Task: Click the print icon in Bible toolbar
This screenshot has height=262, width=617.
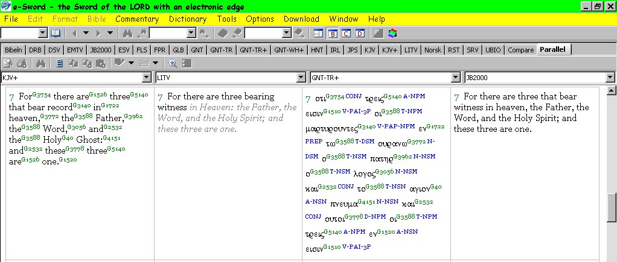Action: click(x=21, y=63)
